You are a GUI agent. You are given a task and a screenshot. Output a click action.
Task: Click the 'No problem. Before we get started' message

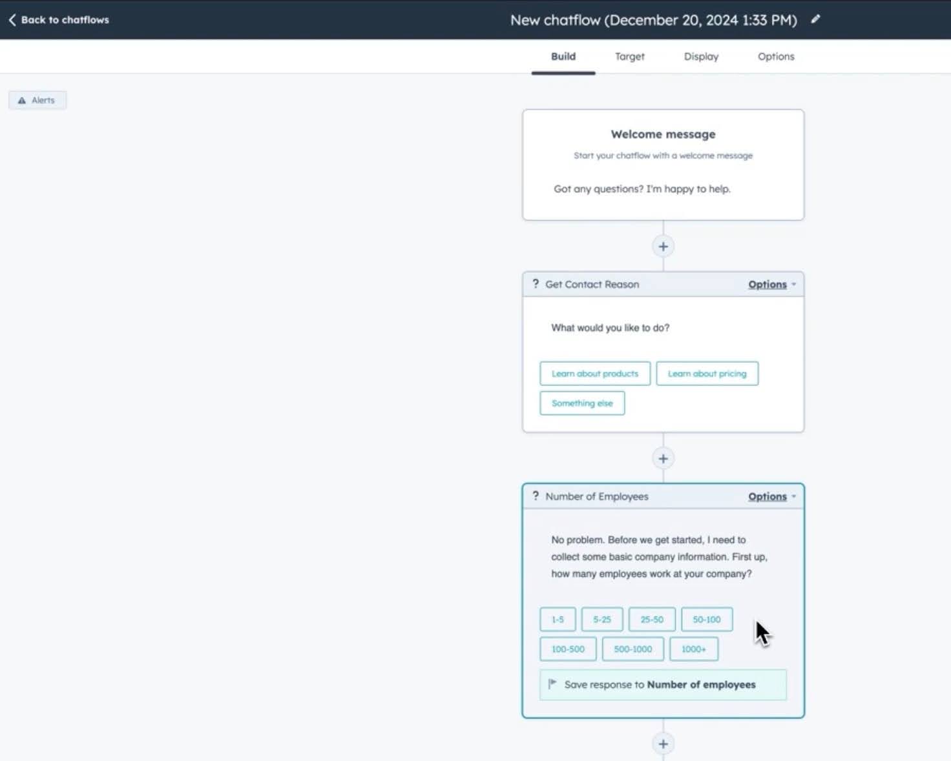tap(659, 557)
